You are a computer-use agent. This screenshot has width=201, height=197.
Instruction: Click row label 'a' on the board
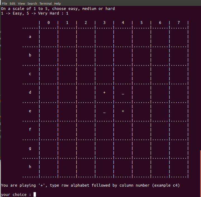pos(30,37)
